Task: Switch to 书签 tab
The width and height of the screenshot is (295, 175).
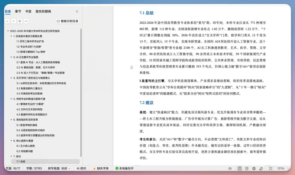Action: pyautogui.click(x=28, y=11)
